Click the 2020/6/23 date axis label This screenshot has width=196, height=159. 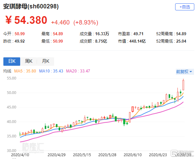pyautogui.click(x=158, y=155)
